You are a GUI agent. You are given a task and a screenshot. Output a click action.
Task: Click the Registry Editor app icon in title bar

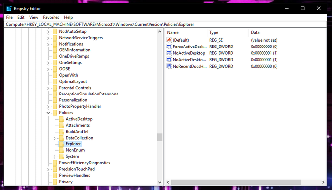[9, 9]
